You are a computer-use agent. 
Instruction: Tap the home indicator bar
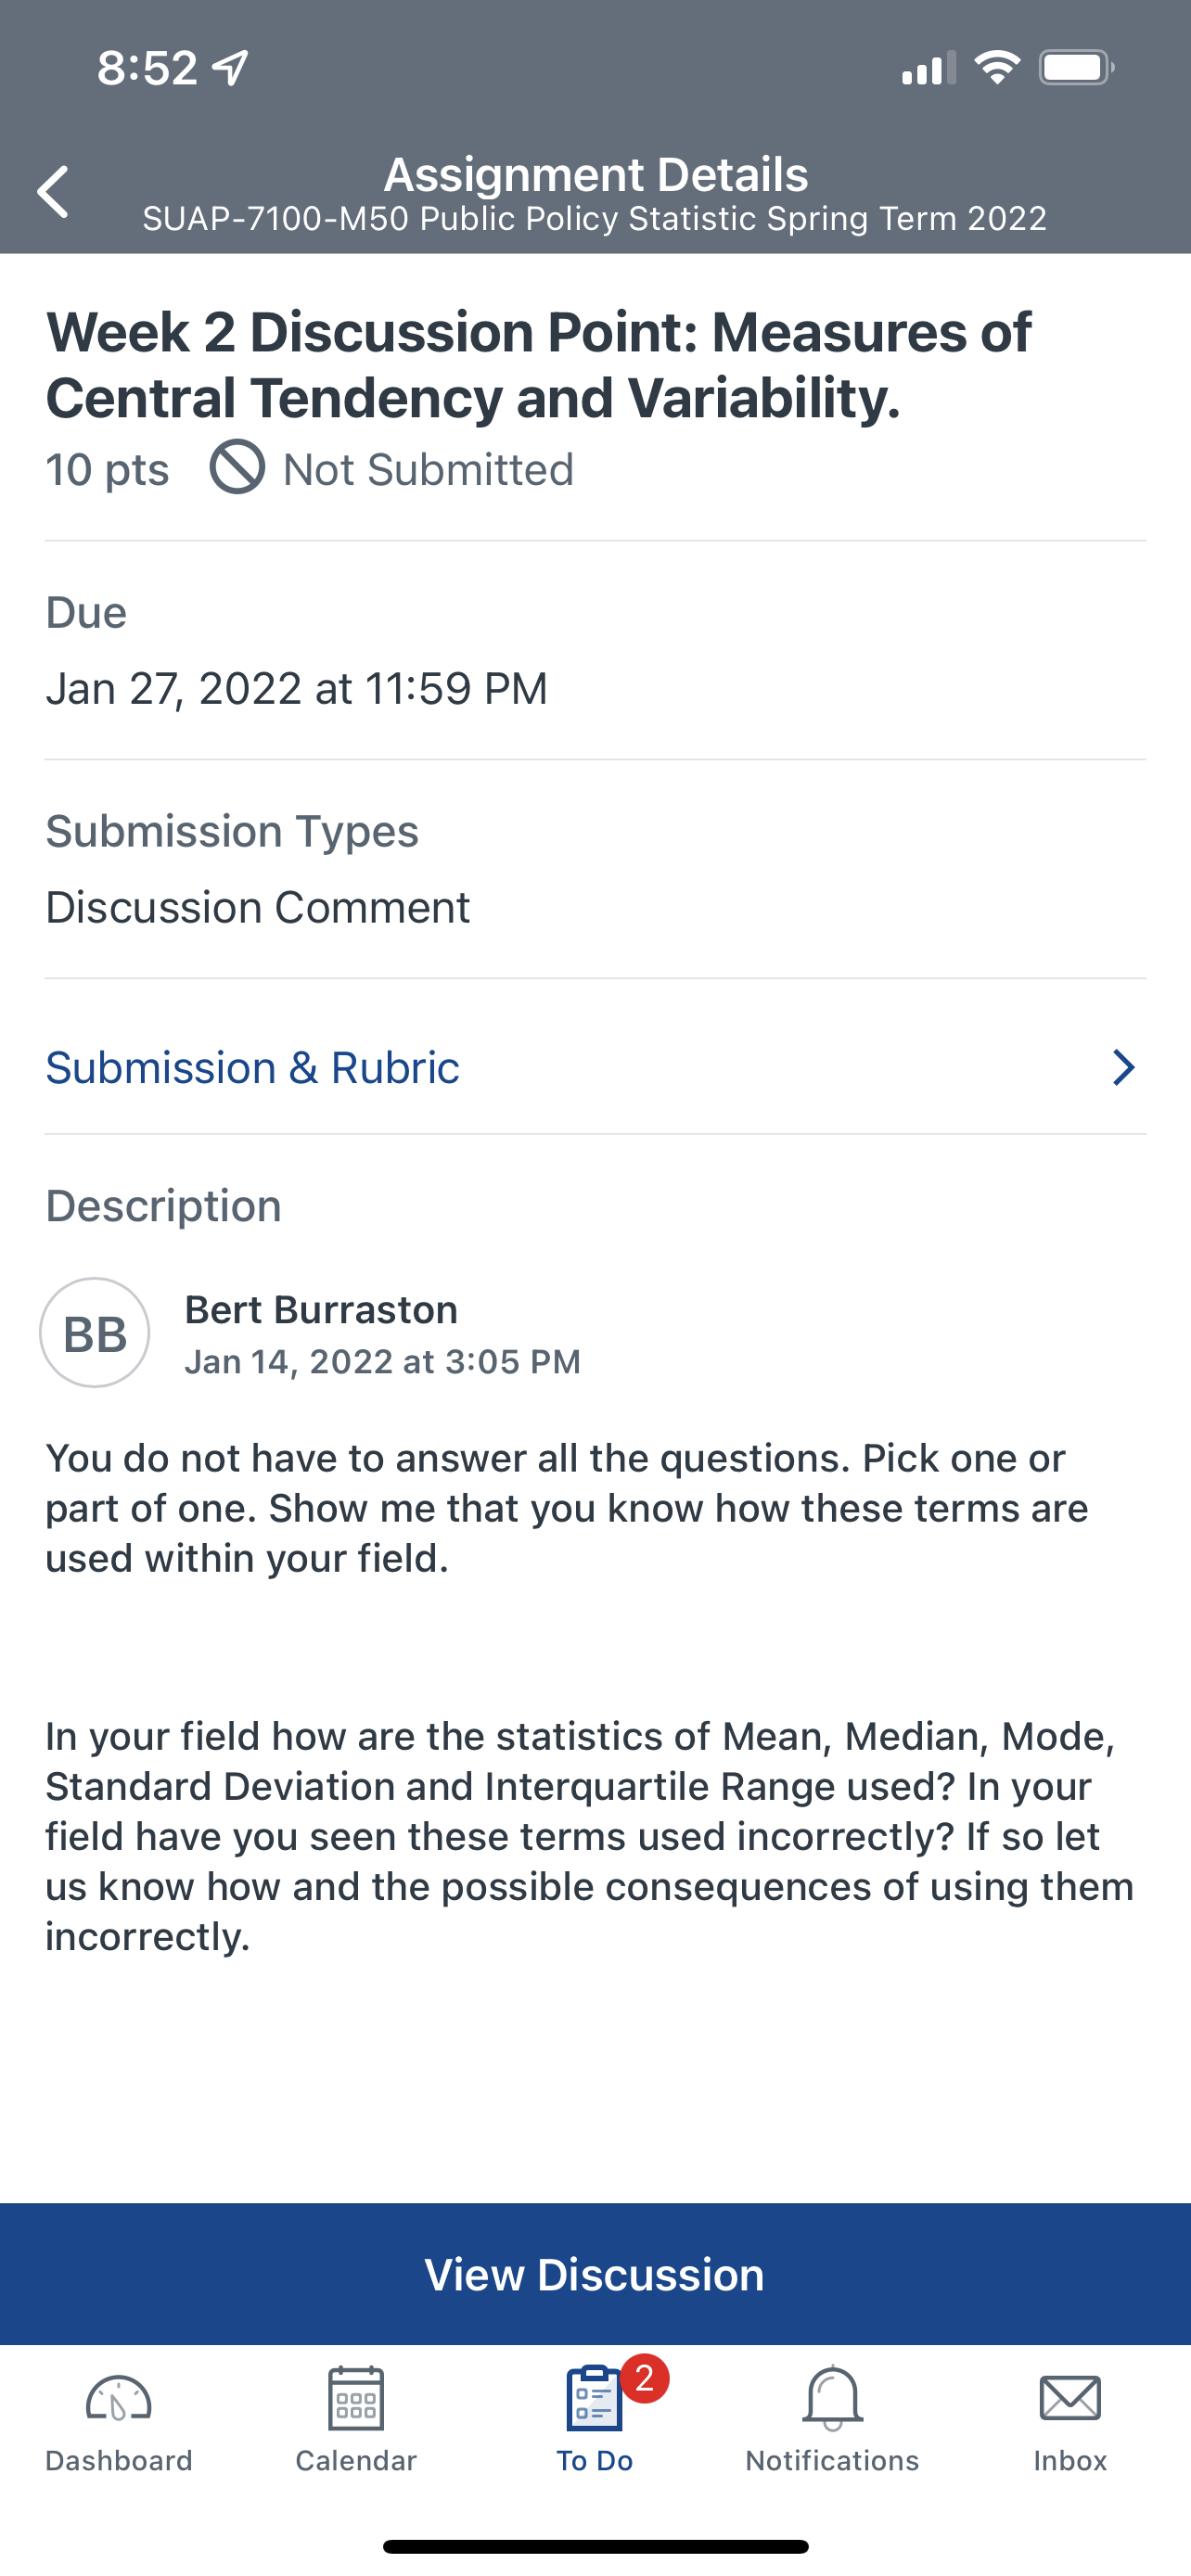595,2546
